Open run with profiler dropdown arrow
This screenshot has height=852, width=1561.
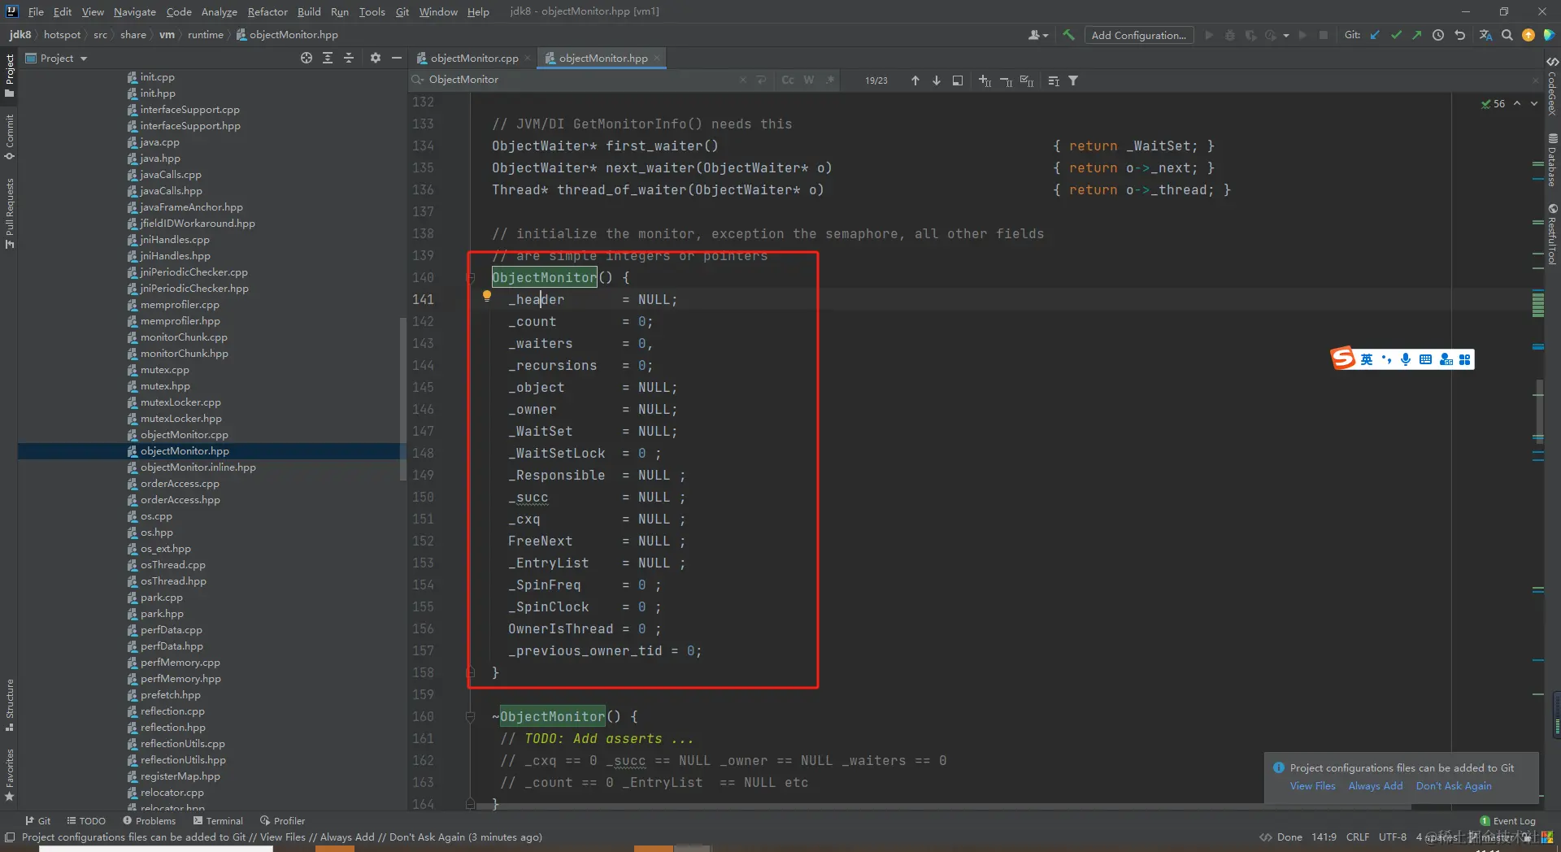(x=1286, y=35)
